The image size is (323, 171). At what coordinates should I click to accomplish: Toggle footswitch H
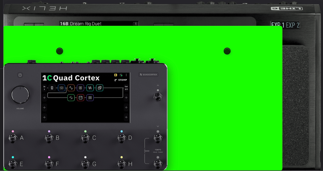click(121, 164)
